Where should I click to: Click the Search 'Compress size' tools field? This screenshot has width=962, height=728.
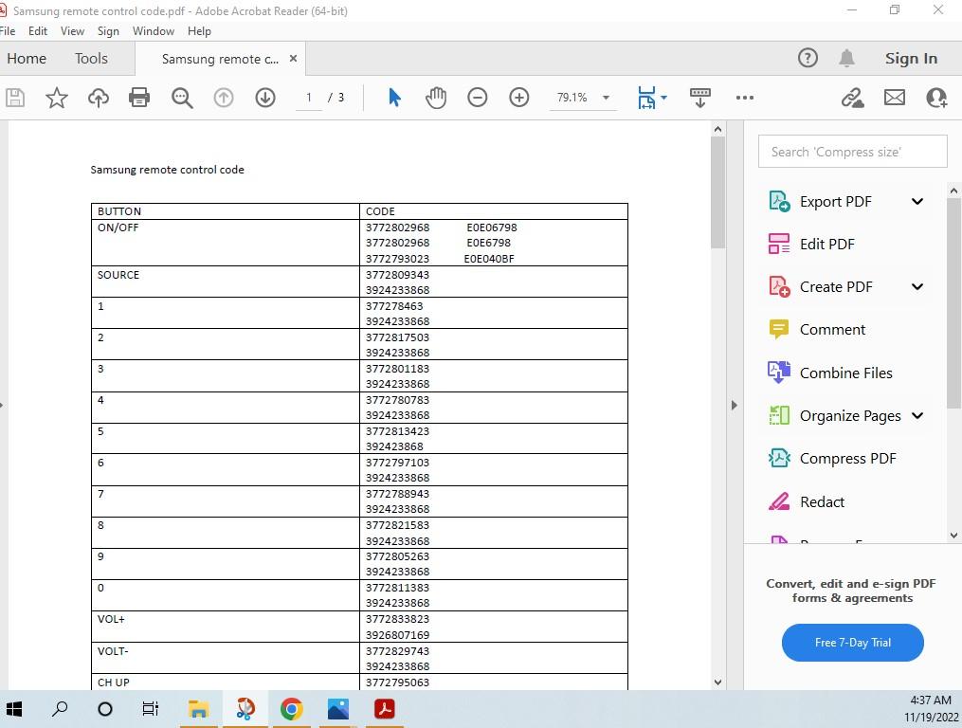click(x=852, y=152)
